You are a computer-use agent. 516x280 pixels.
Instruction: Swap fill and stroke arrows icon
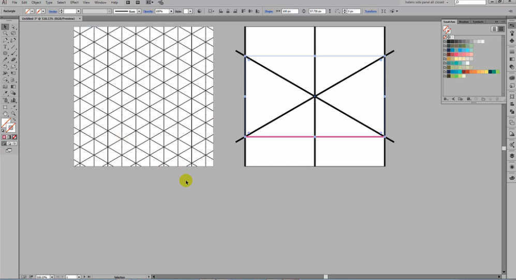pyautogui.click(x=14, y=120)
